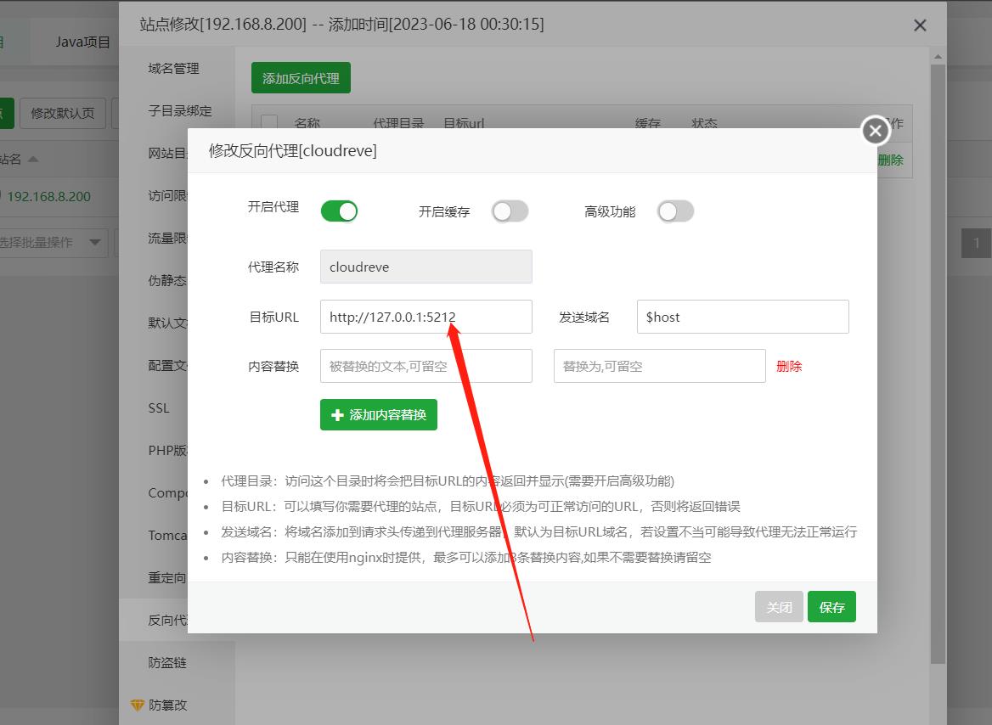The width and height of the screenshot is (992, 725).
Task: Select the SSL menu item
Action: coord(159,408)
